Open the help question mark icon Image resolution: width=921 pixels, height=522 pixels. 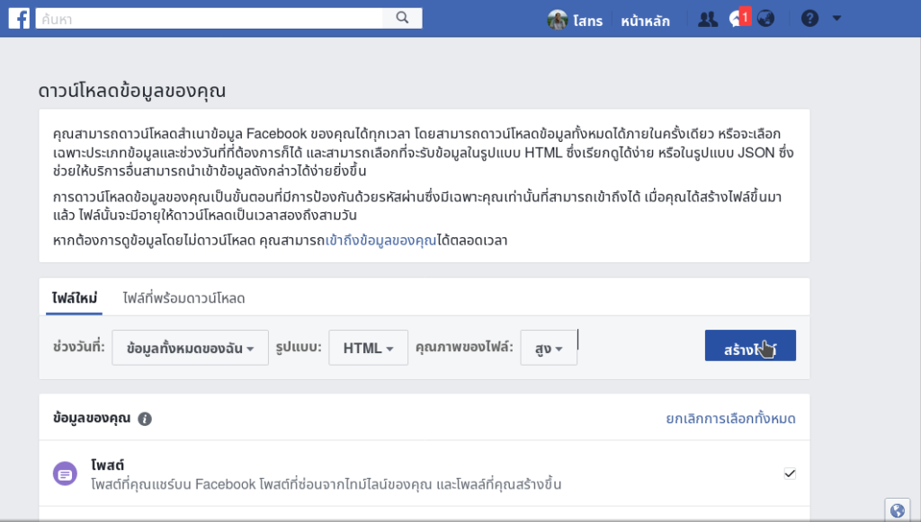[x=809, y=19]
